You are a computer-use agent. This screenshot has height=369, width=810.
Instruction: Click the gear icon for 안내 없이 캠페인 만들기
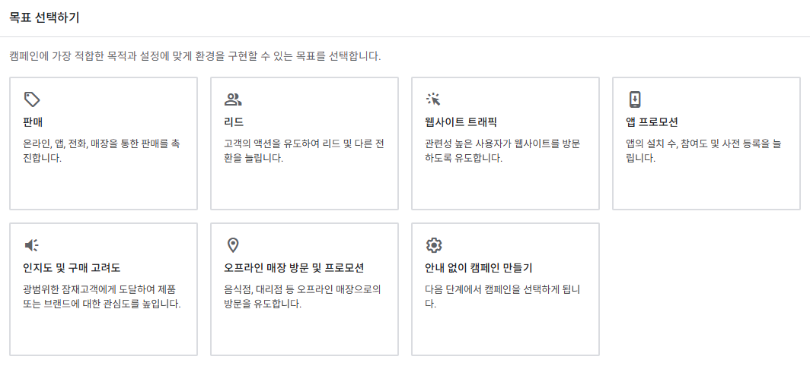434,245
